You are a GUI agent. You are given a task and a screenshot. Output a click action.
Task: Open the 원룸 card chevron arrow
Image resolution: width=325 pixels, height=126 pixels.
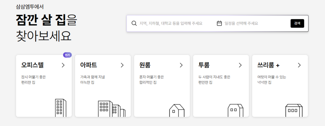tap(181, 65)
